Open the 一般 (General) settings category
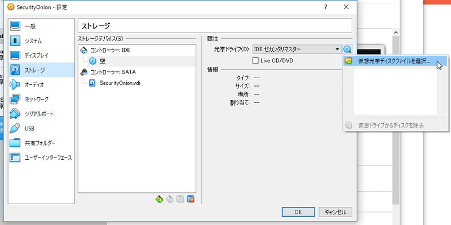Screen dimensions: 451x225 (x=41, y=26)
